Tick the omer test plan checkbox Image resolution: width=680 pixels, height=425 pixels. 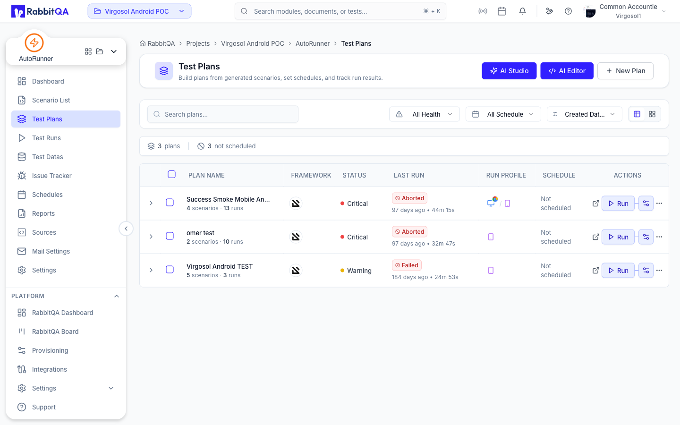tap(170, 236)
